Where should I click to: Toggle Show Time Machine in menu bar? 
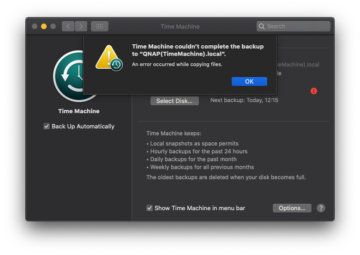click(x=150, y=208)
